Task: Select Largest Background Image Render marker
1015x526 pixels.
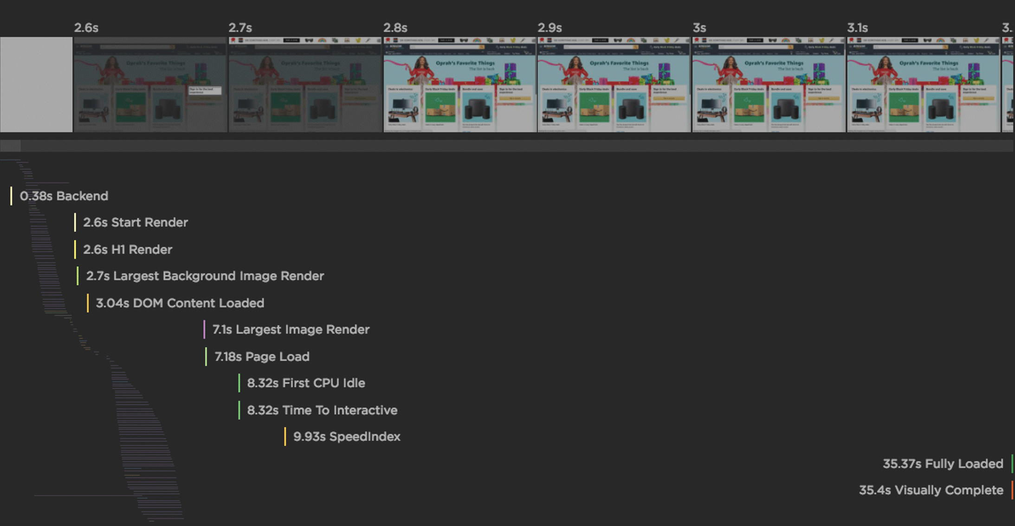Action: [205, 276]
